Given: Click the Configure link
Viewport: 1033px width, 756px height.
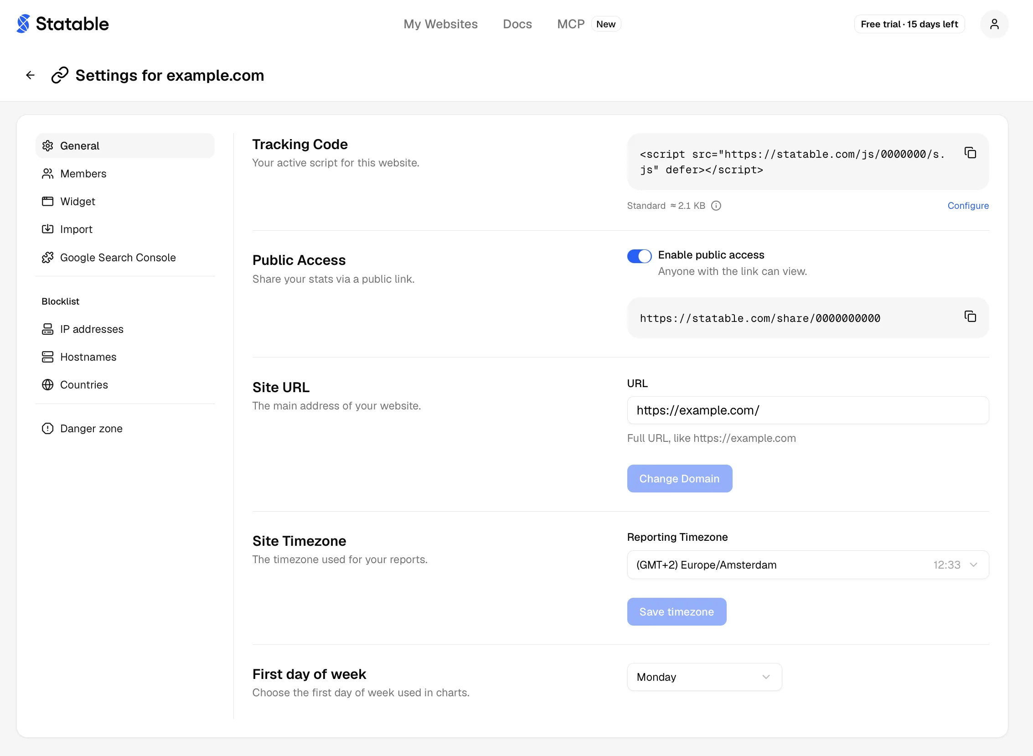Looking at the screenshot, I should (968, 206).
